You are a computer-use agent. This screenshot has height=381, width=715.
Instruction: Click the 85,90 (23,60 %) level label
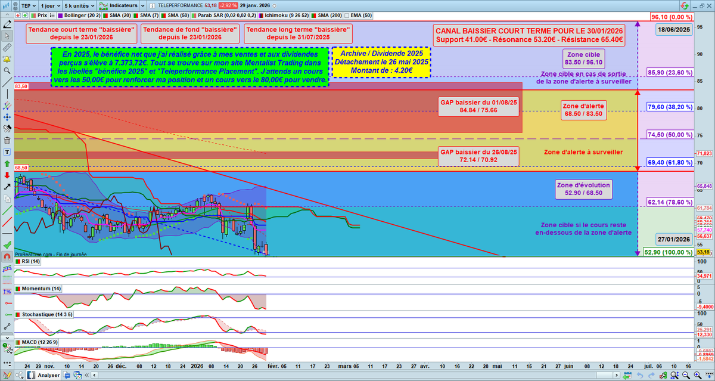(670, 72)
